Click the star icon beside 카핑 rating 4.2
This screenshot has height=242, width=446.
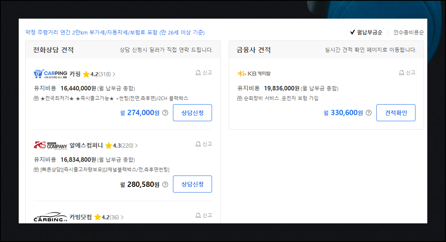coord(86,74)
